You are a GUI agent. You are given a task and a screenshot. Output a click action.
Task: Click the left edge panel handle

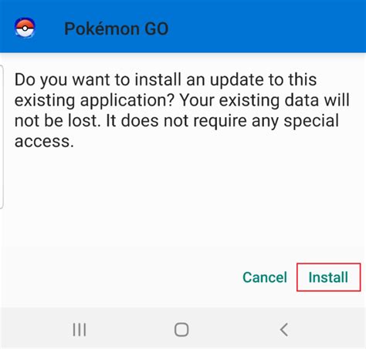(2, 136)
